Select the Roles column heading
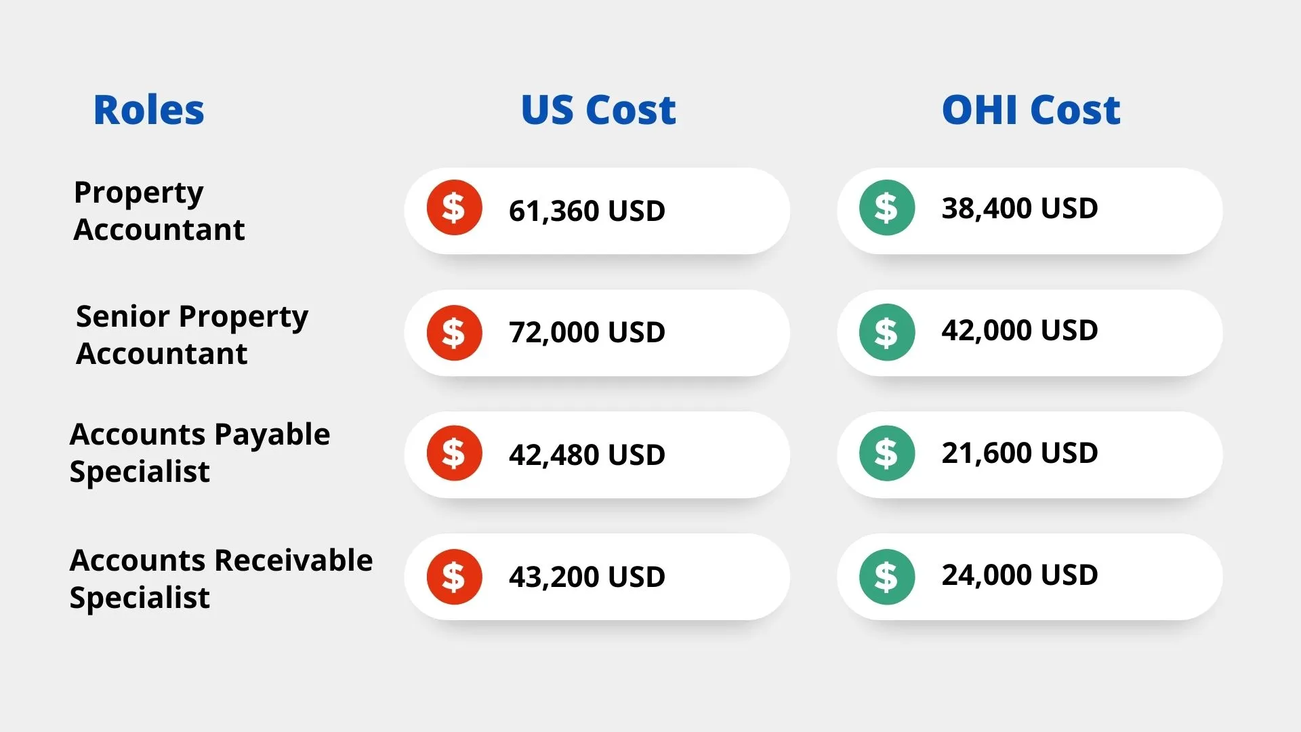This screenshot has width=1301, height=732. 148,110
